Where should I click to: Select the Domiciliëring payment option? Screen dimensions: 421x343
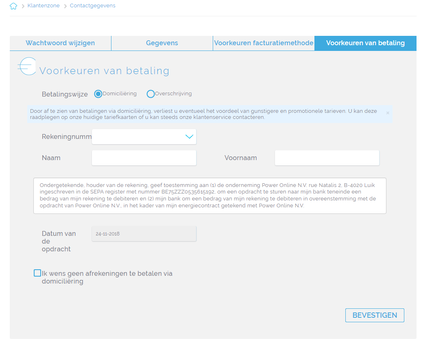(98, 94)
